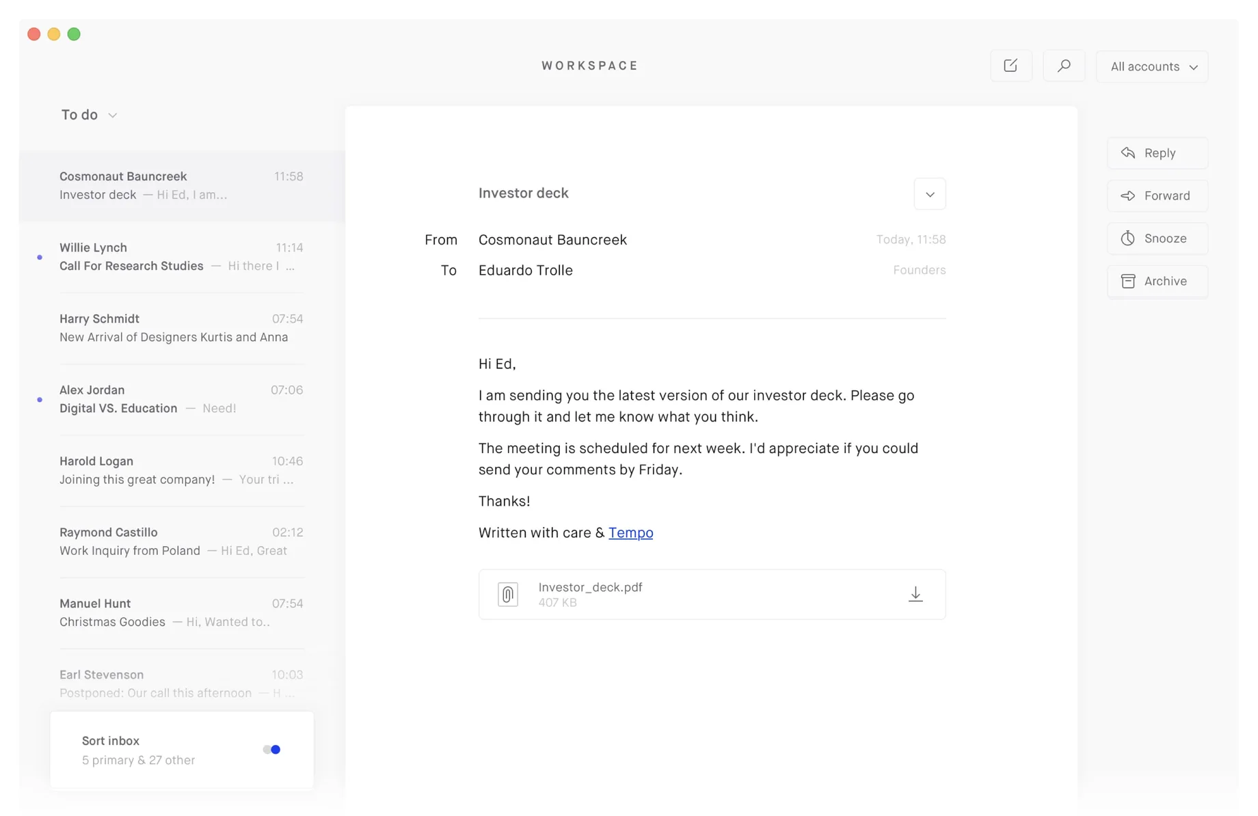Click unread dot beside Alex Jordan
This screenshot has height=816, width=1258.
pos(40,400)
